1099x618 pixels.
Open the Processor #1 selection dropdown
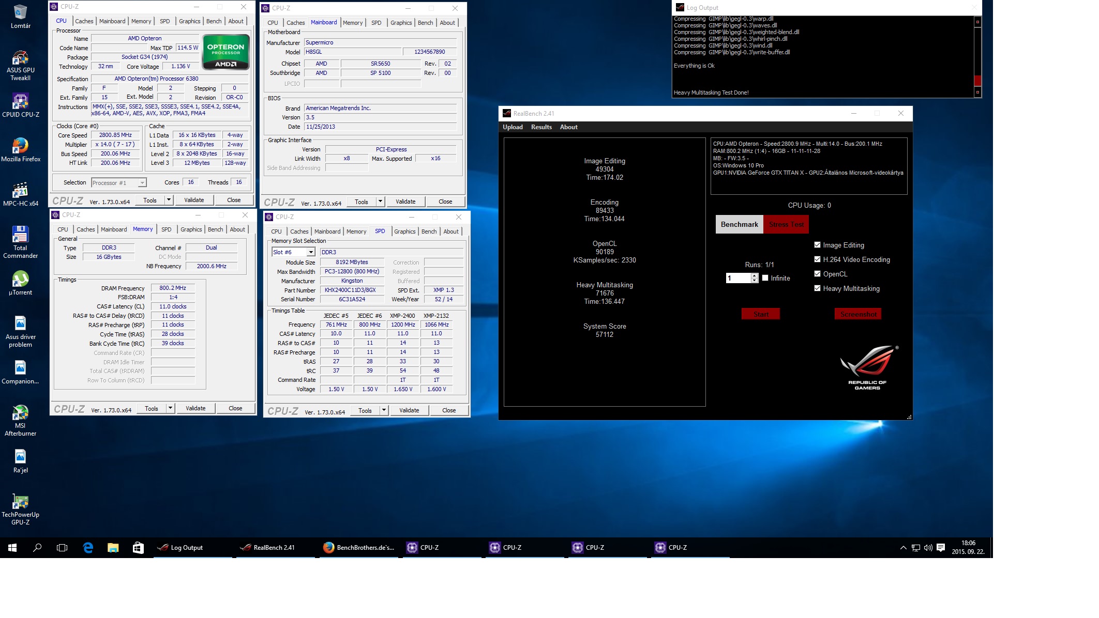point(119,183)
